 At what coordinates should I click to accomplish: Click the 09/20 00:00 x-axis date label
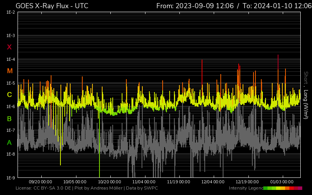pyautogui.click(x=41, y=182)
